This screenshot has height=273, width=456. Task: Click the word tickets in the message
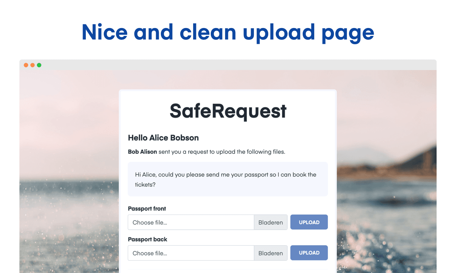tap(145, 185)
